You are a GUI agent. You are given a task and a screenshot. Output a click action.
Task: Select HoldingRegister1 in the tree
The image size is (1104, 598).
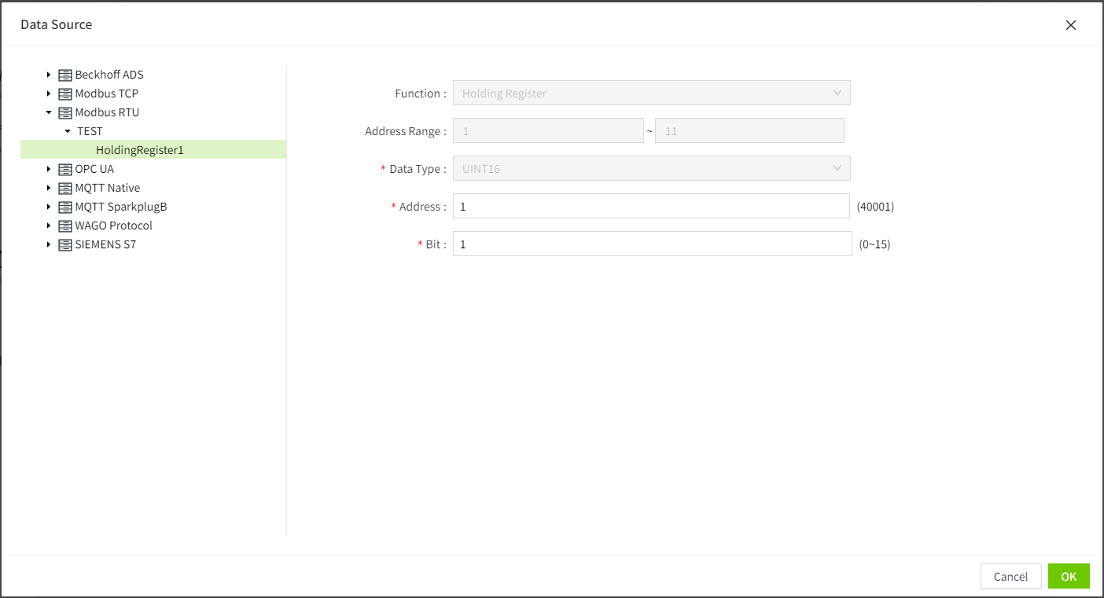(x=139, y=150)
